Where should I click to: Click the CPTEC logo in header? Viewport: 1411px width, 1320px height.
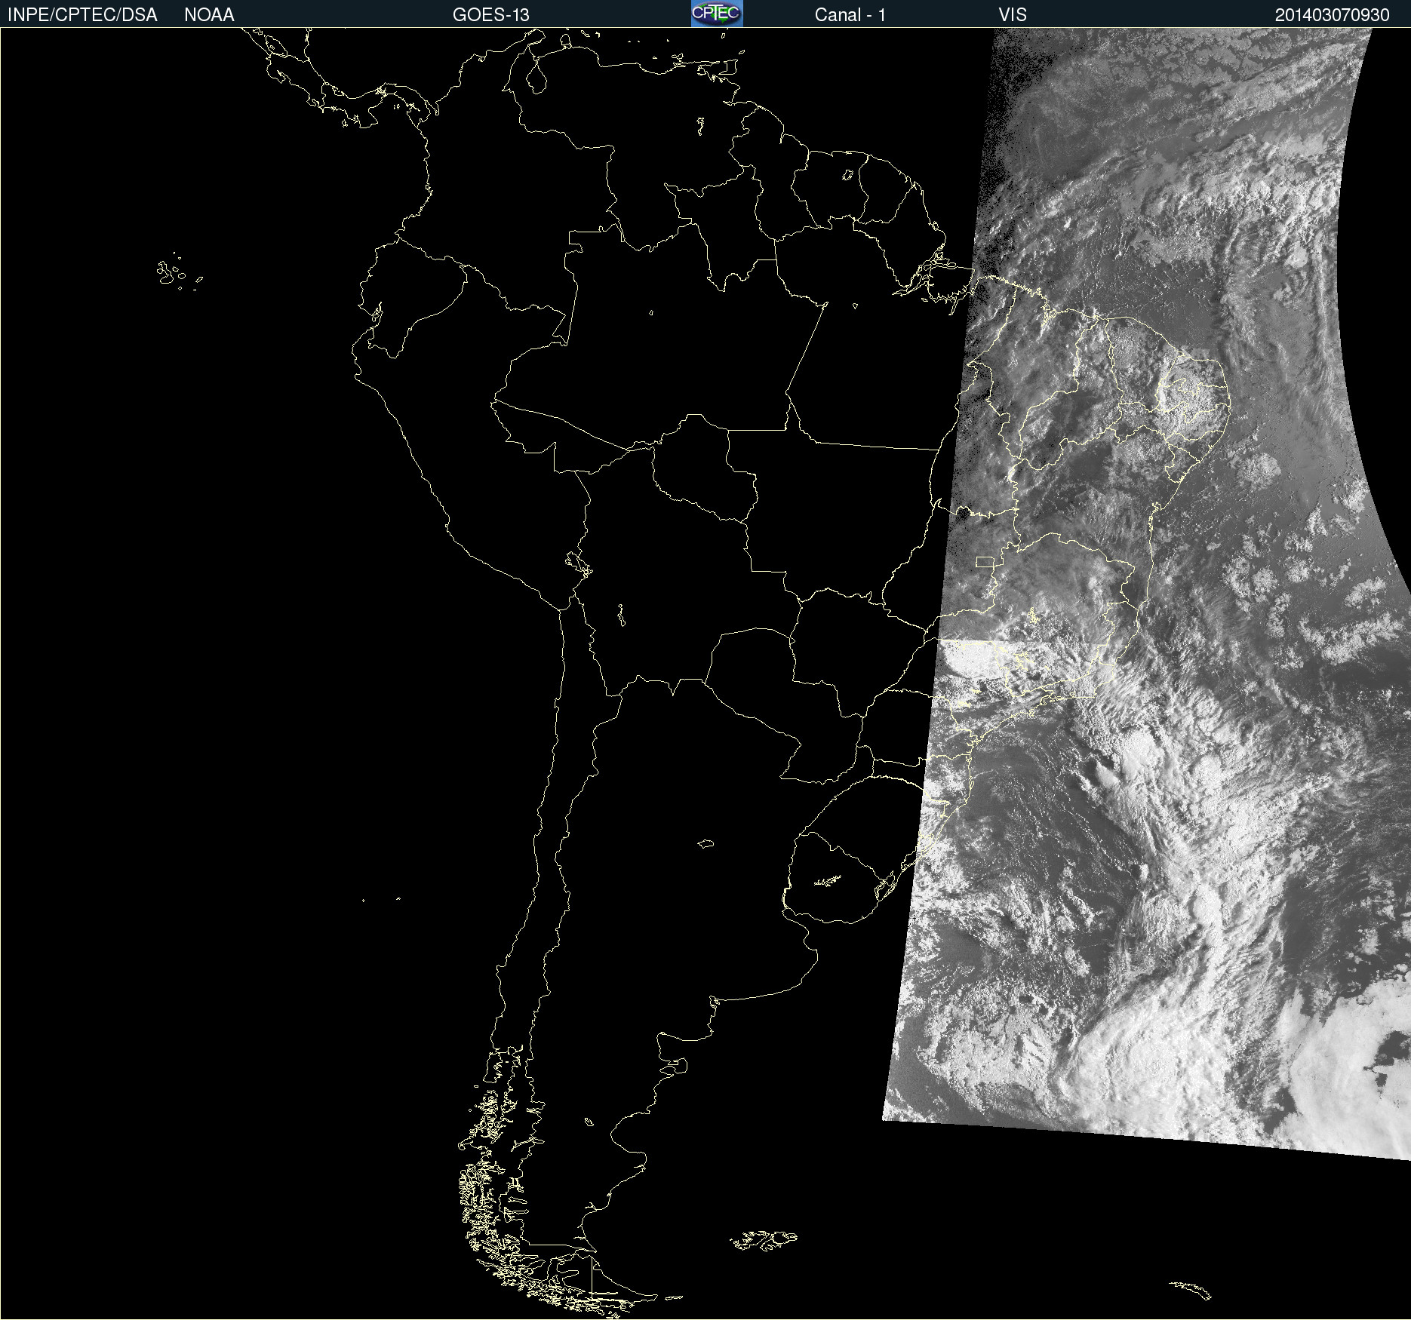point(717,14)
